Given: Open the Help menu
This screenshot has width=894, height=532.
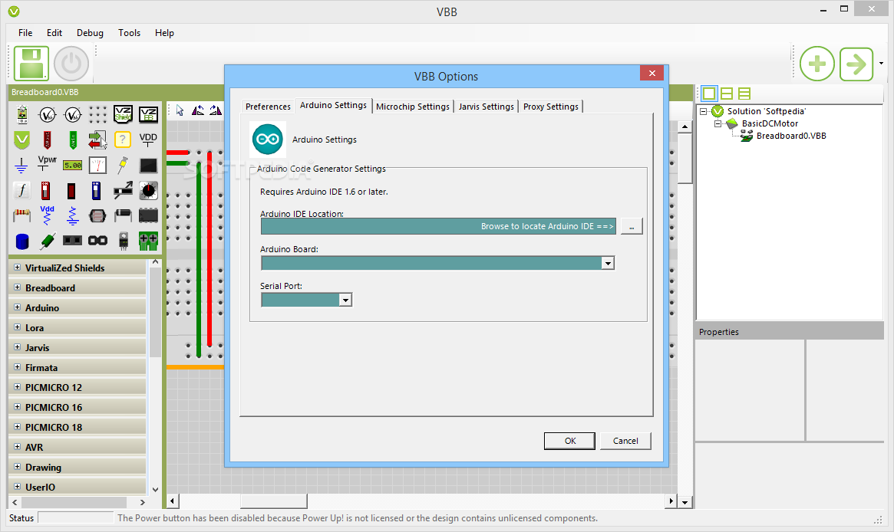Looking at the screenshot, I should (x=164, y=33).
